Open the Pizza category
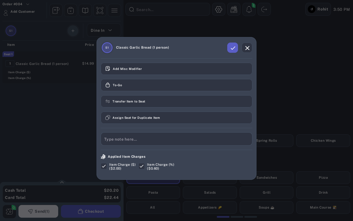This screenshot has width=353, height=221. pyautogui.click(x=323, y=178)
